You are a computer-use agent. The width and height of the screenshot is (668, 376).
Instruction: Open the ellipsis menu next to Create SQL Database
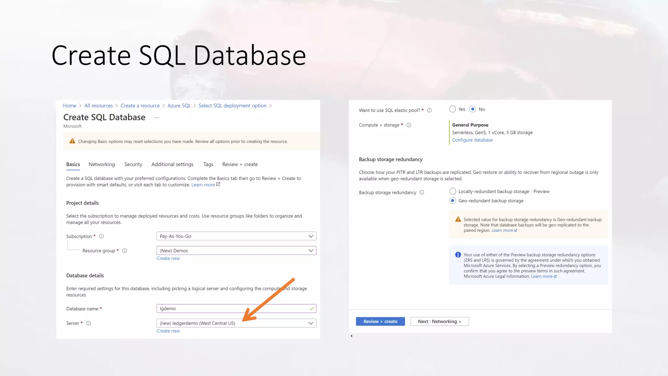[157, 117]
